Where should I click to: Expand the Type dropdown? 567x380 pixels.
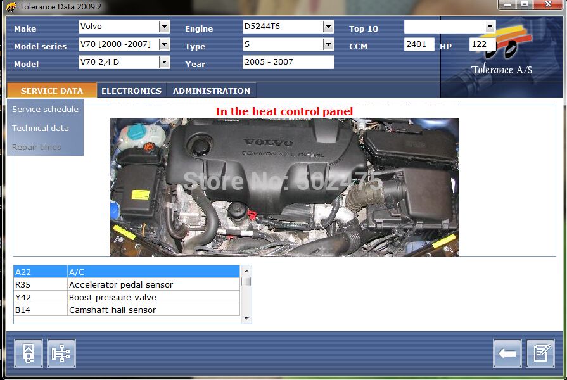[328, 44]
